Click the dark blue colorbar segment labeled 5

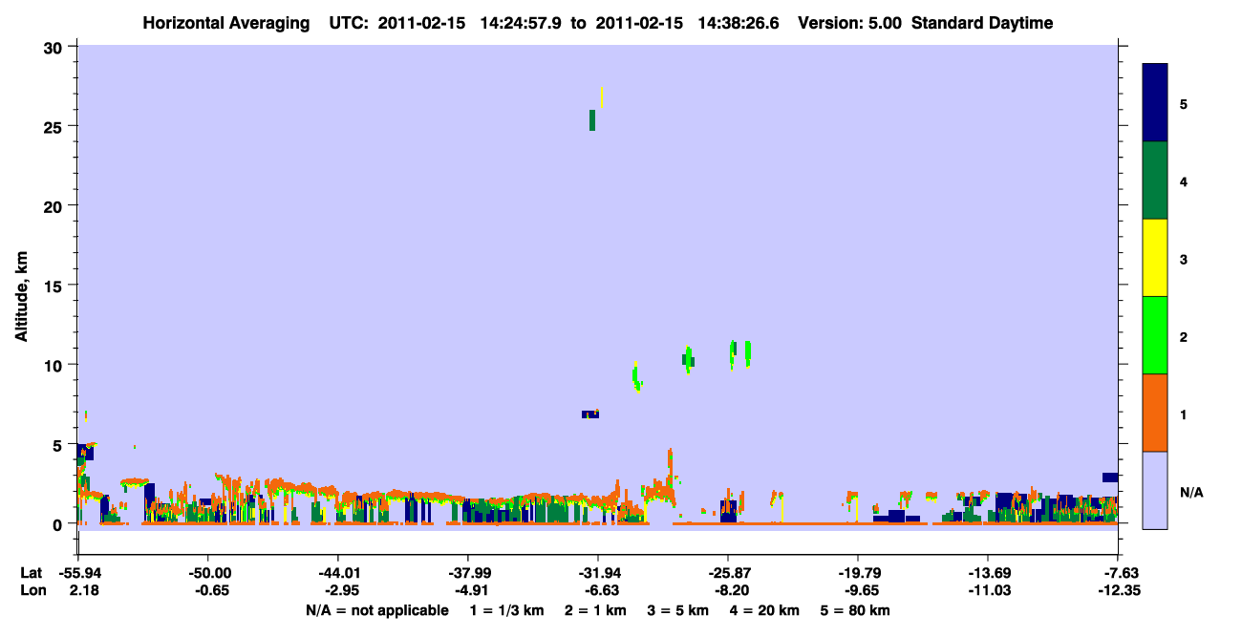(1155, 103)
